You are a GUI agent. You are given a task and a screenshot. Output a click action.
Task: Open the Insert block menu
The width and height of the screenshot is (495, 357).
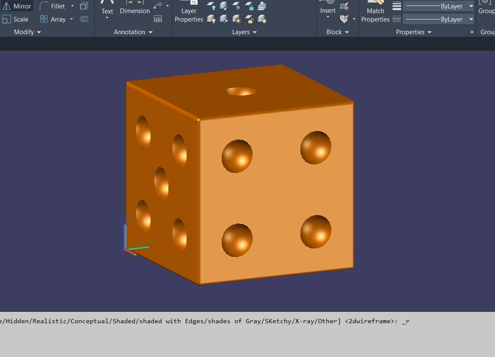(x=328, y=13)
